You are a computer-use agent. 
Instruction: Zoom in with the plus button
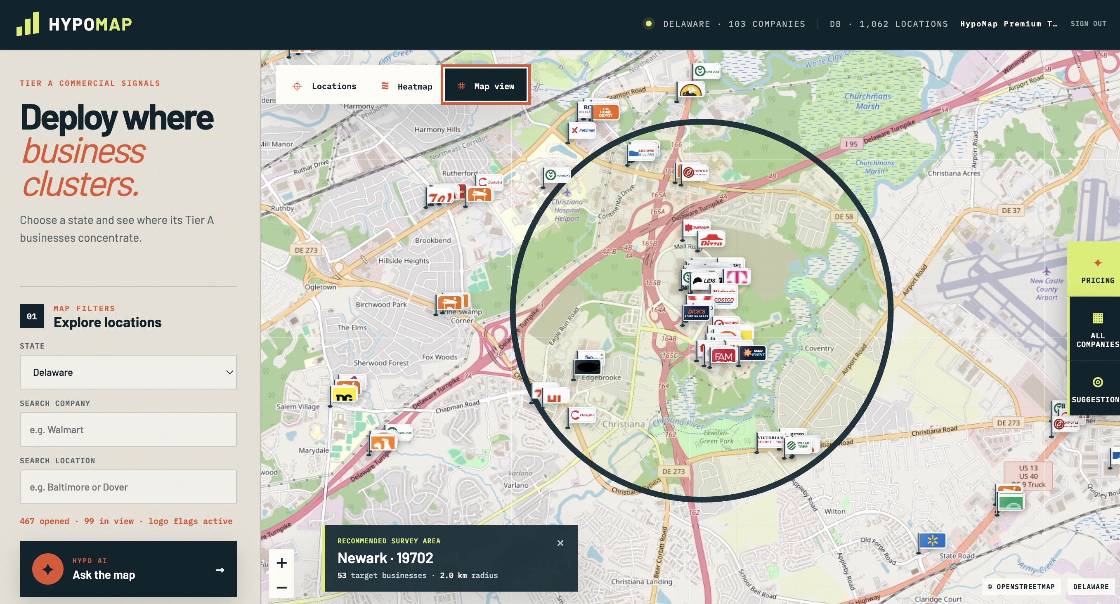(281, 563)
